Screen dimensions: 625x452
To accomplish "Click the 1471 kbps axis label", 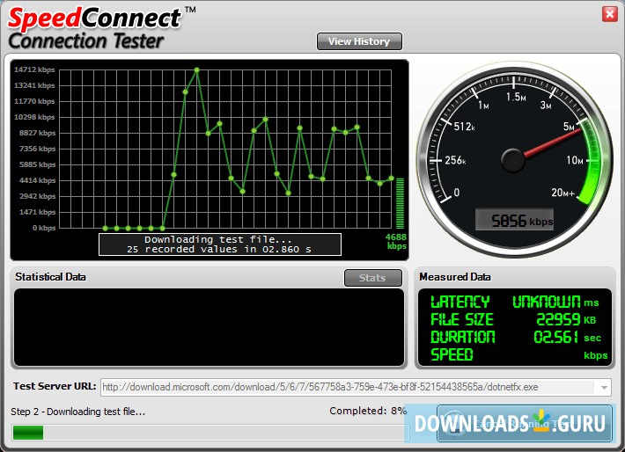I will pyautogui.click(x=37, y=212).
